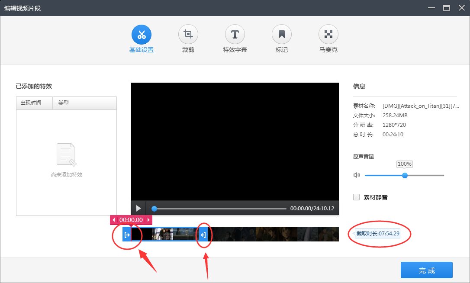Open the 标记 bookmark tool
Screen dimensions: 470x283
[281, 33]
